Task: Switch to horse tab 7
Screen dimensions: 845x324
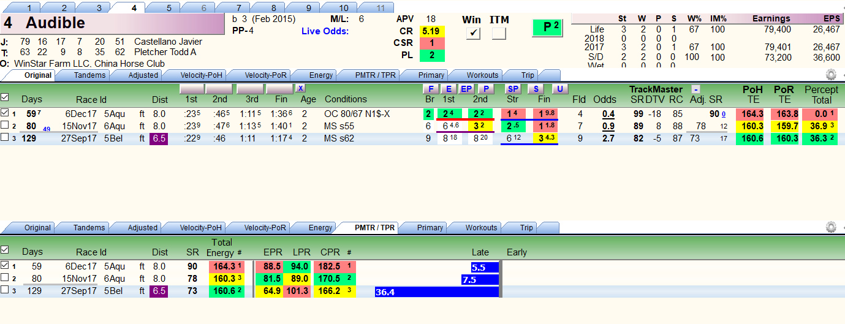Action: pyautogui.click(x=238, y=8)
